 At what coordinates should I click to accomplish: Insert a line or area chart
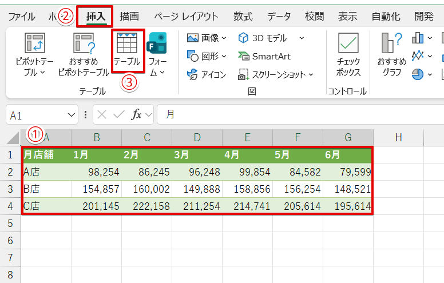pyautogui.click(x=418, y=56)
